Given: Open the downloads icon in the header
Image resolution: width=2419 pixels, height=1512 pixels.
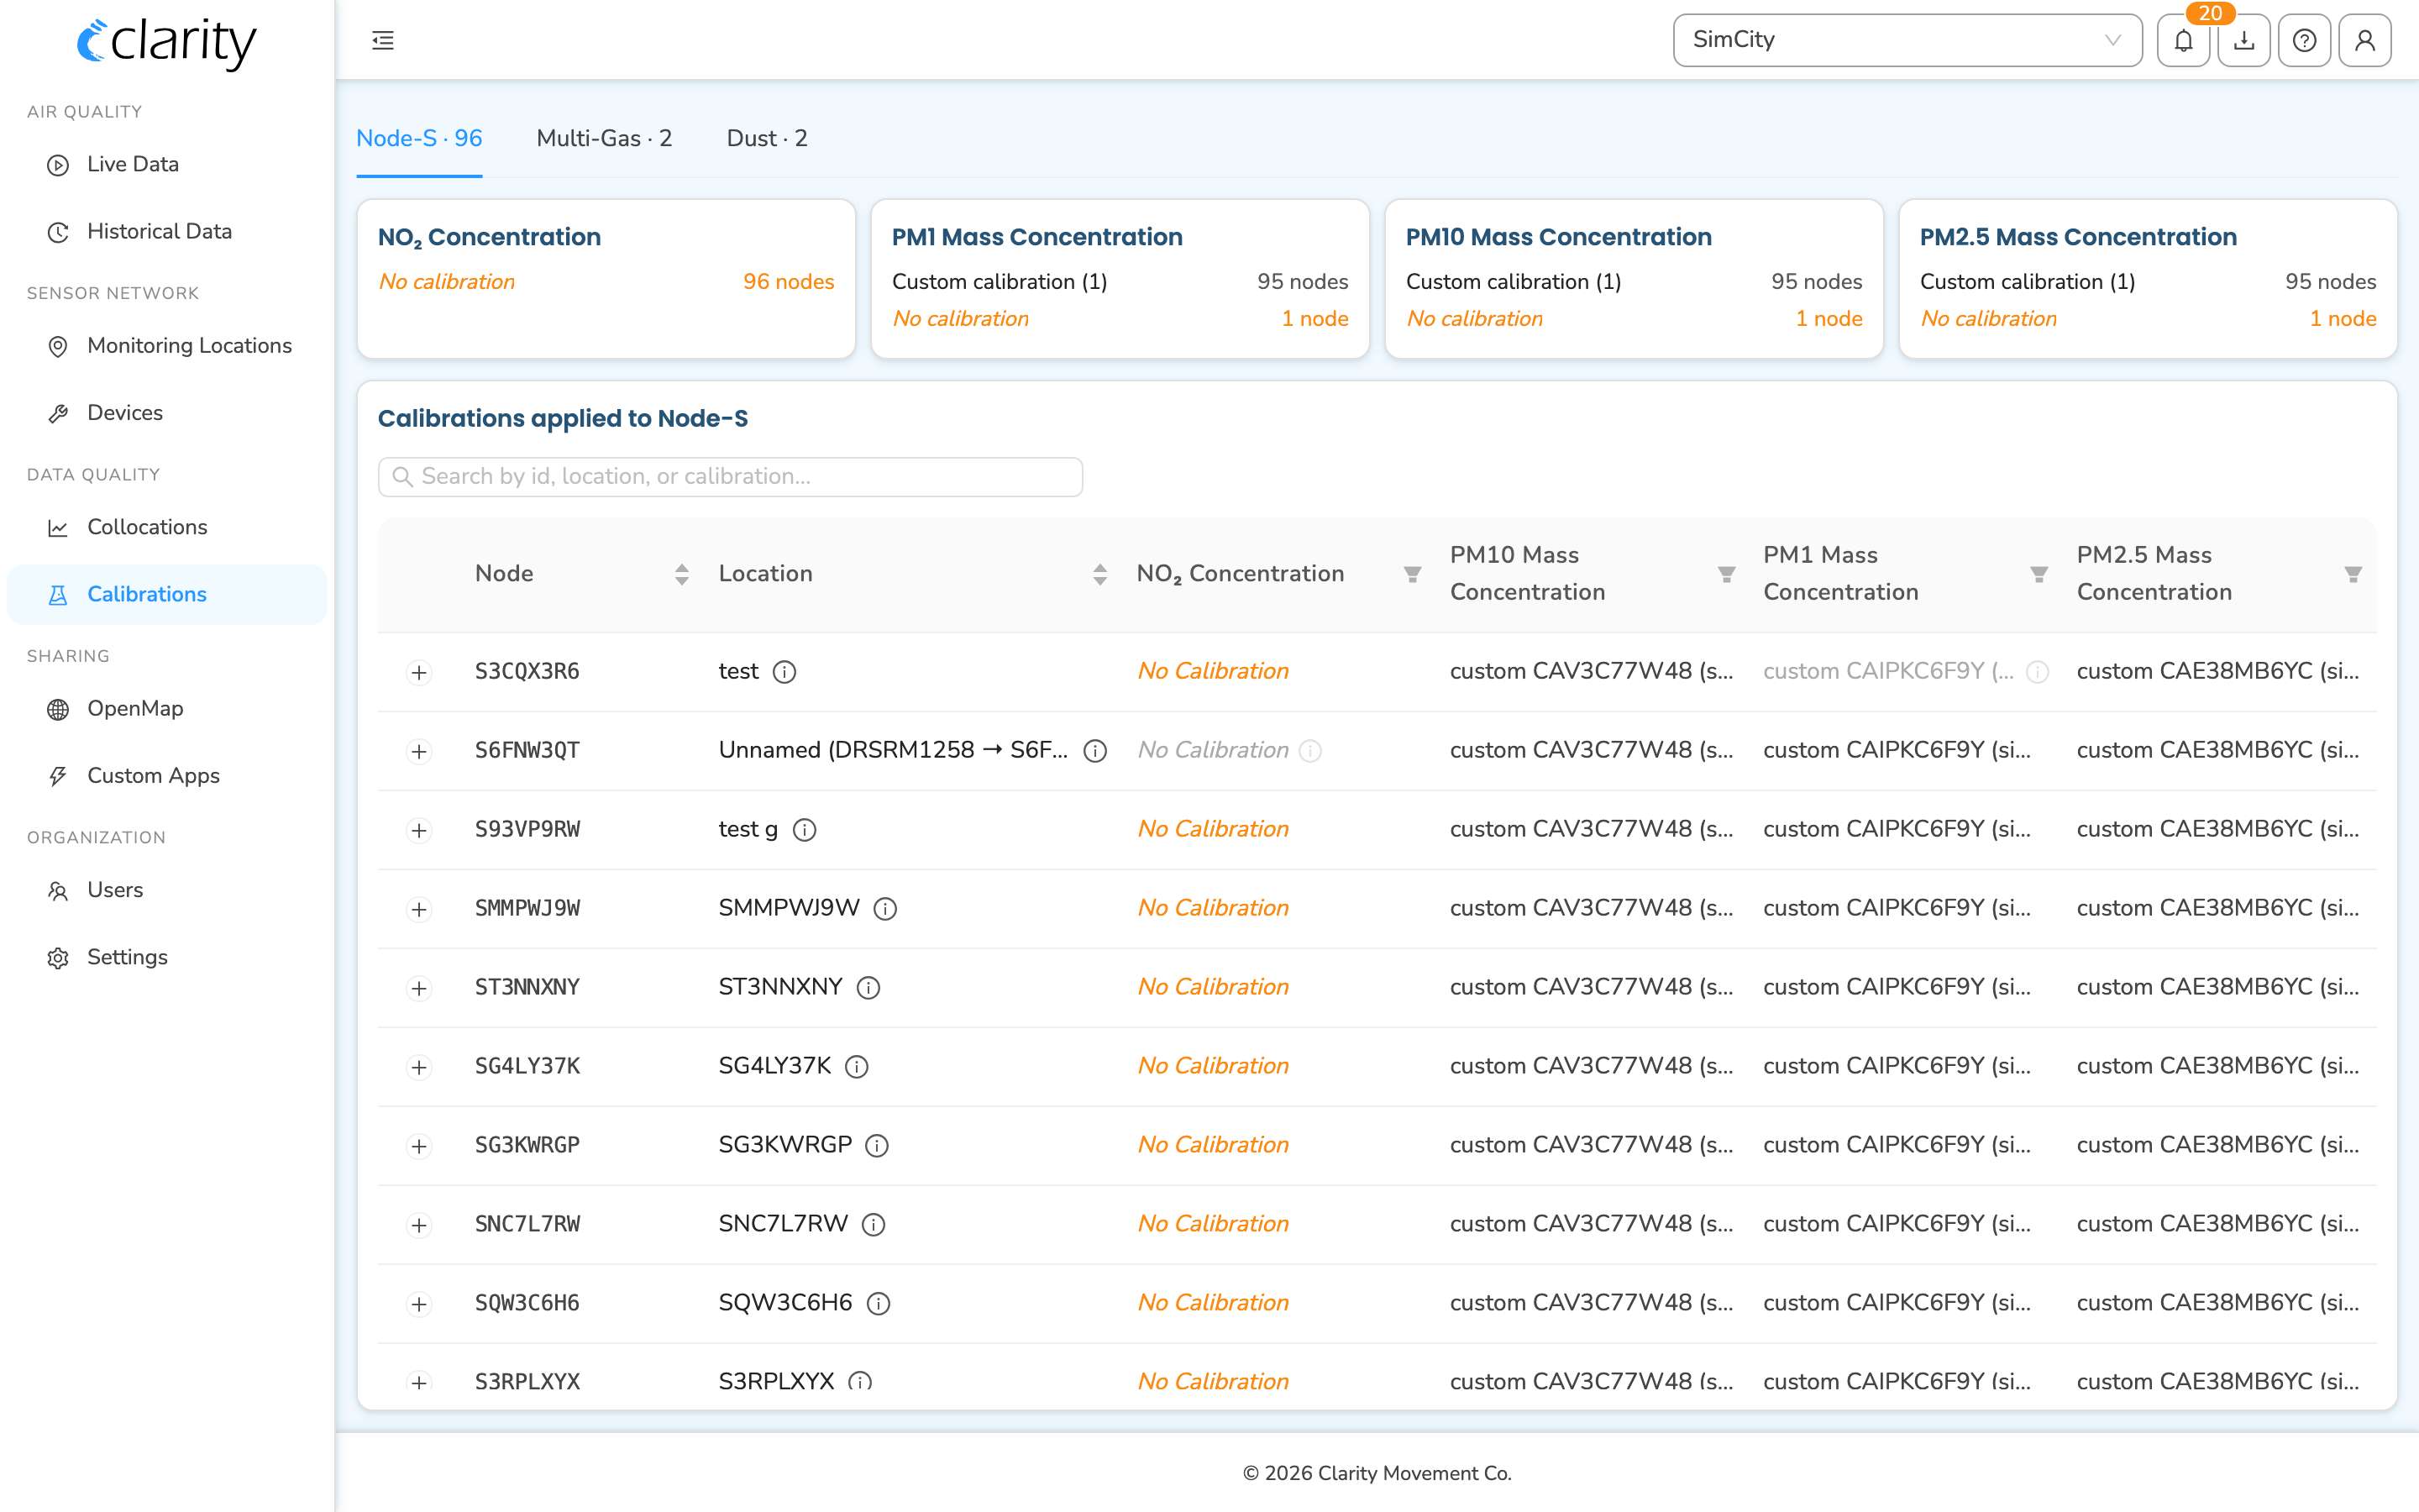Looking at the screenshot, I should 2244,40.
